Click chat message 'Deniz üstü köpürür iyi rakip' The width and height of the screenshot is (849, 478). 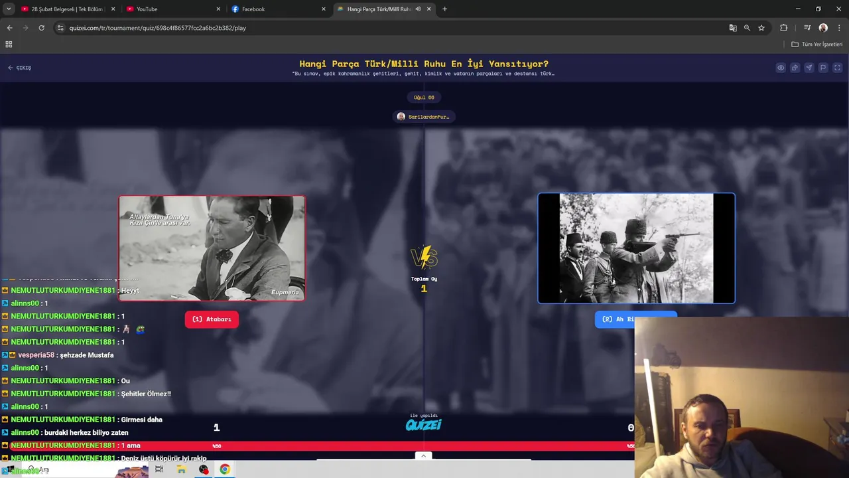(164, 459)
